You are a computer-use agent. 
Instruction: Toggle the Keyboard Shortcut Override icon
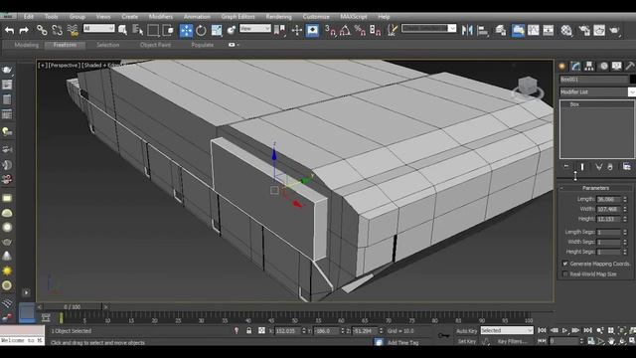point(312,31)
